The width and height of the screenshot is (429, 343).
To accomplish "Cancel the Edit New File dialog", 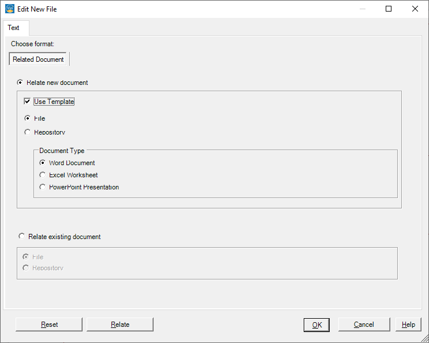I will click(x=364, y=325).
